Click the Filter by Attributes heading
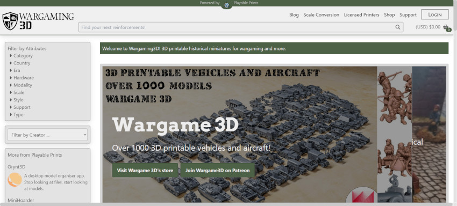 [27, 49]
